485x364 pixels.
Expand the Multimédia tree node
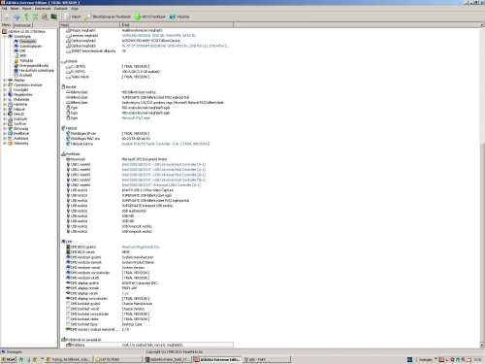click(x=5, y=99)
